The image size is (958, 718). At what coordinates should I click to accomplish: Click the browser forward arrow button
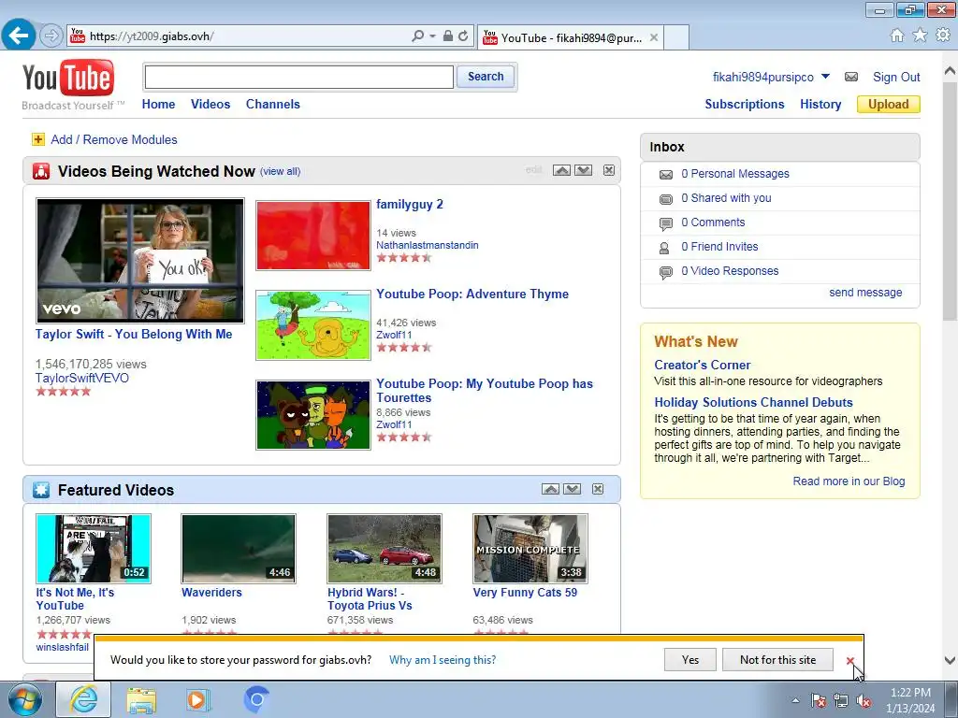coord(51,36)
